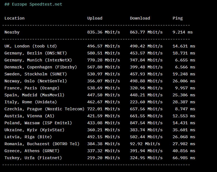Click the 'Europe Speedtest.net' heading text
The width and height of the screenshot is (217, 172).
37,4
